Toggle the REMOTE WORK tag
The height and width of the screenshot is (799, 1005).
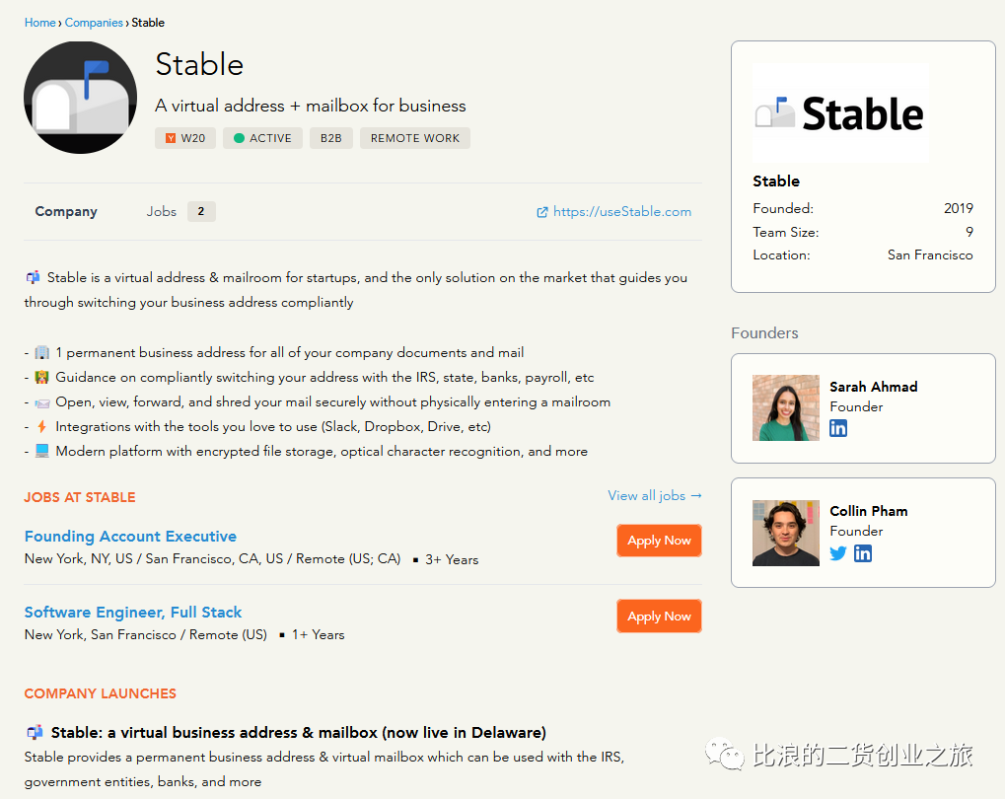pyautogui.click(x=414, y=138)
